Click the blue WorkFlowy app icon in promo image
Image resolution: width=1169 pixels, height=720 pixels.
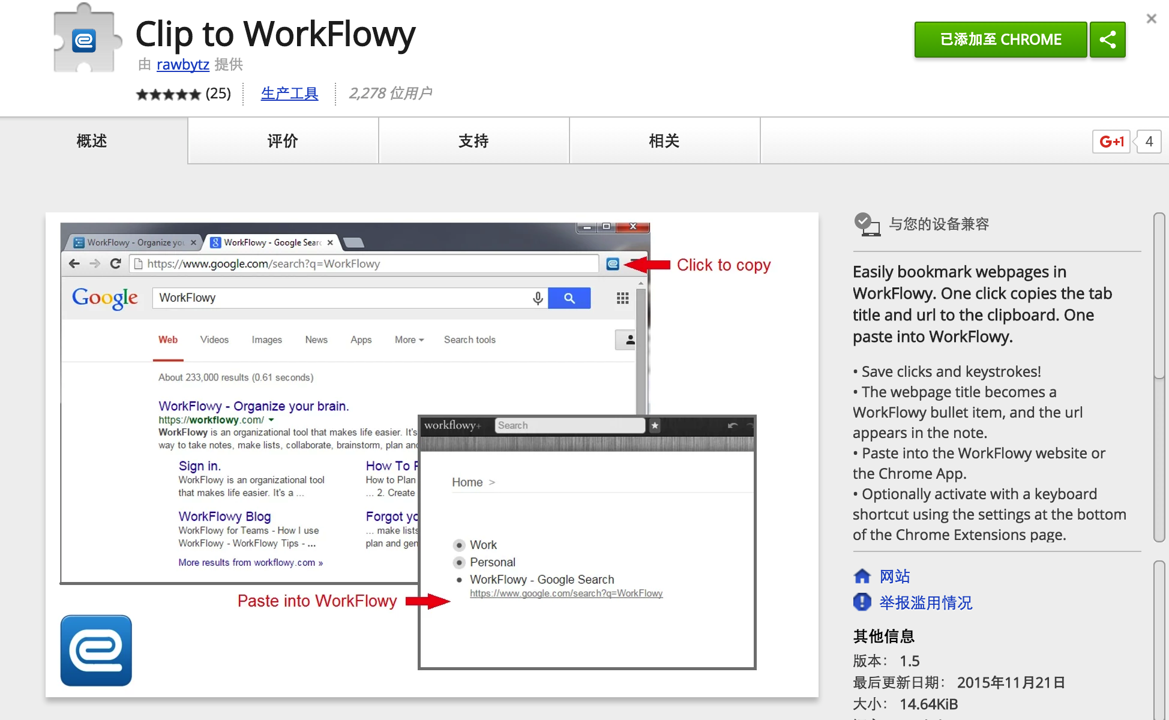[95, 650]
